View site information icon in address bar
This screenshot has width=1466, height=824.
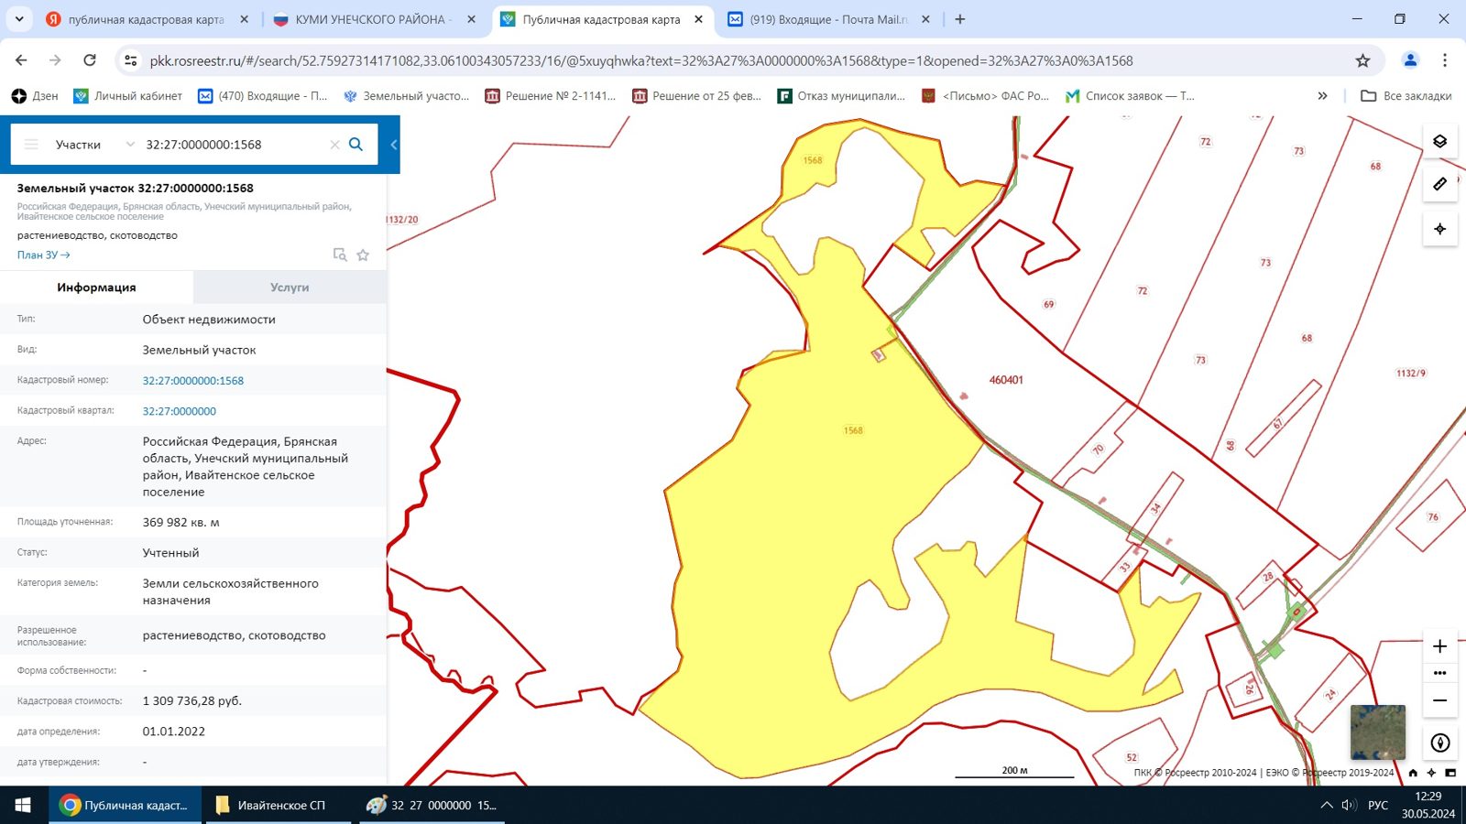131,60
